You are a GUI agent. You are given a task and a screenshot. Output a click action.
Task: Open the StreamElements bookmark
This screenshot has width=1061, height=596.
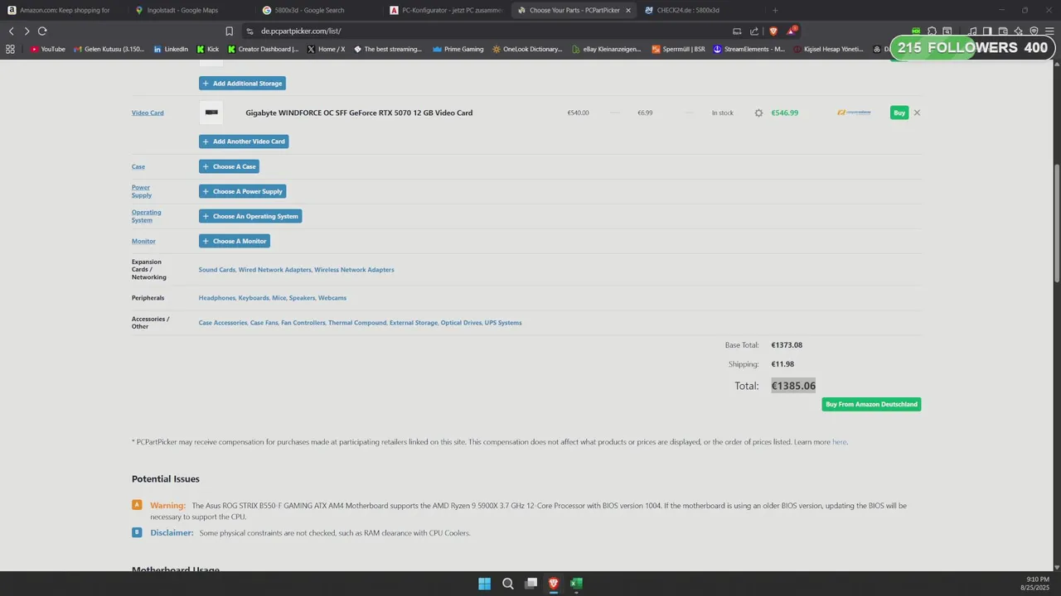coord(749,49)
